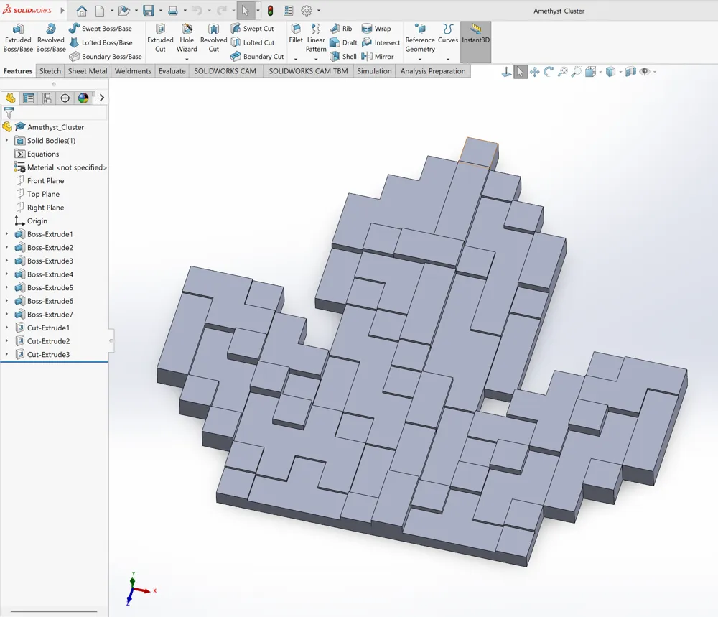This screenshot has height=617, width=718.
Task: Switch to the Evaluate tab
Action: pyautogui.click(x=172, y=71)
